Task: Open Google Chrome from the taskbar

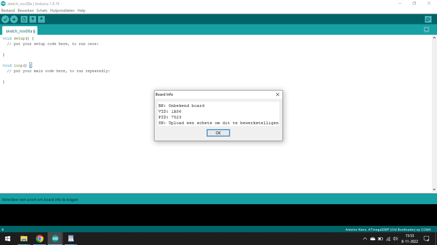Action: [40, 239]
